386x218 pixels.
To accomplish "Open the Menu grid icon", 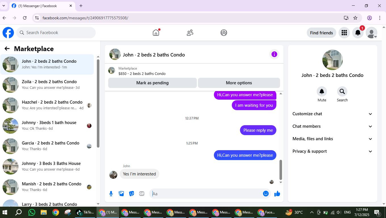I will coord(344,33).
